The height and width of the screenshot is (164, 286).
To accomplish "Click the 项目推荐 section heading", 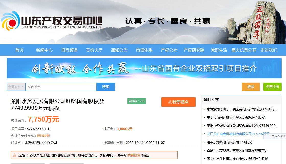I will (211, 100).
